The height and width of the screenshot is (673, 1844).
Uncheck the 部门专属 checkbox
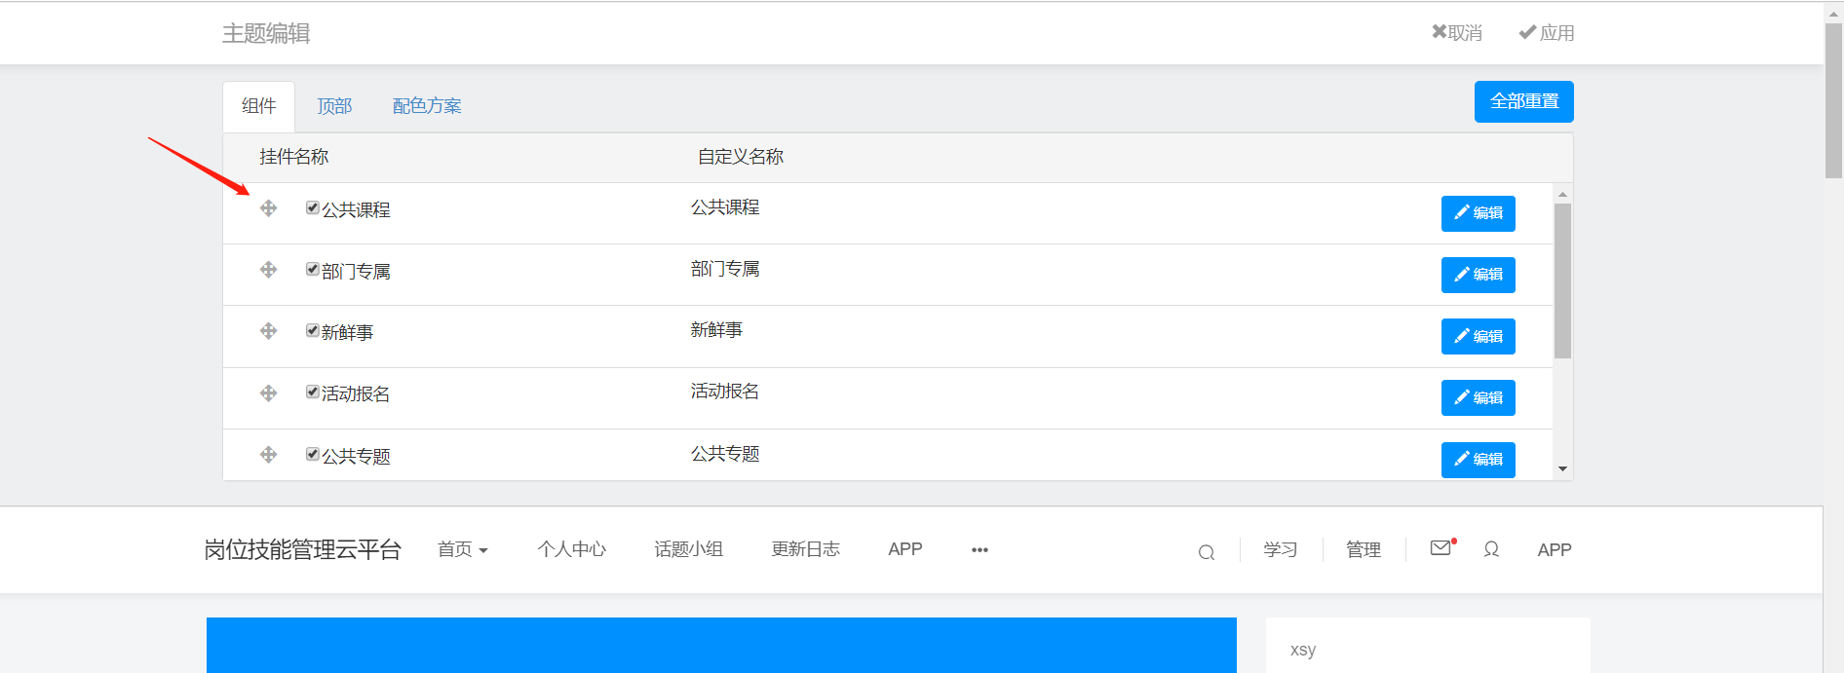(x=313, y=269)
